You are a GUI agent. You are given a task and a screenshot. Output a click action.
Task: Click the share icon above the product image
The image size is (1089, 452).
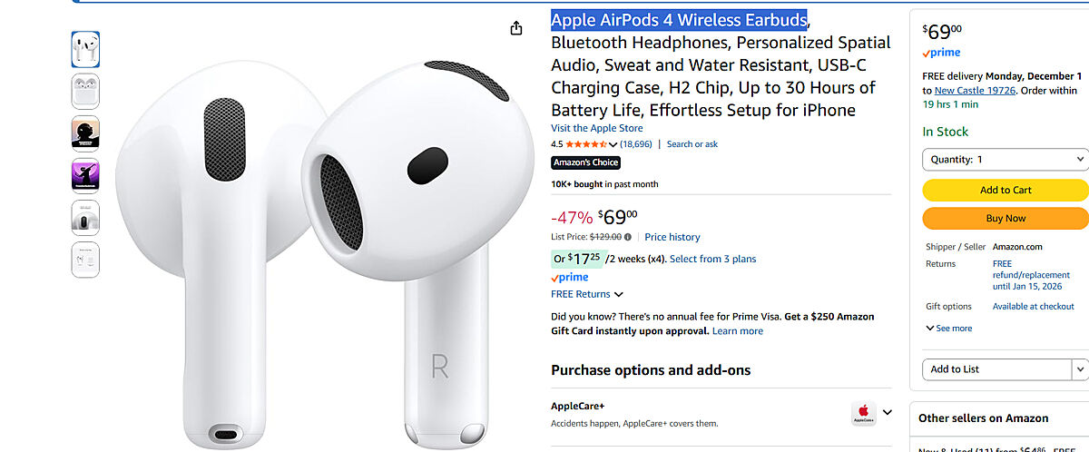(516, 28)
